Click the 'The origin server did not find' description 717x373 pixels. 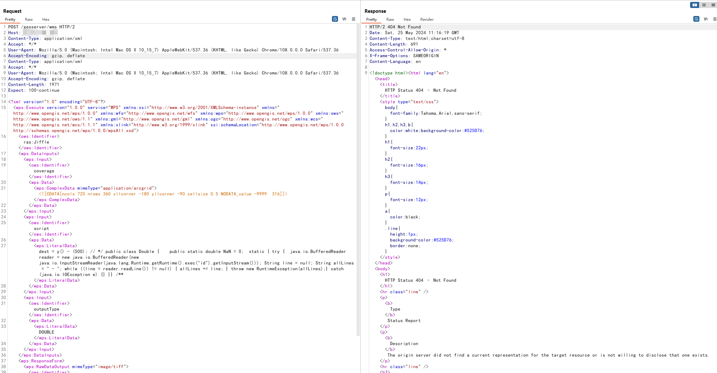coord(548,355)
